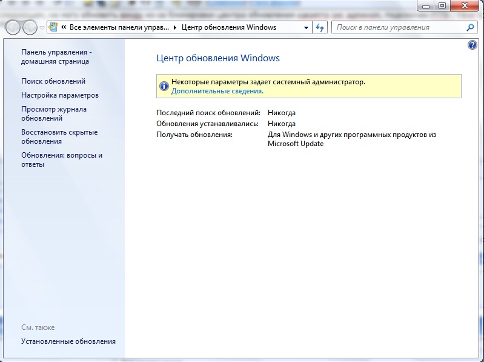The image size is (484, 362).
Task: Maximize the Windows Update window
Action: [442, 5]
